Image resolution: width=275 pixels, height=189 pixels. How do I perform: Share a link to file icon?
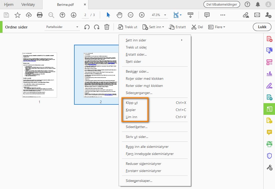246,15
